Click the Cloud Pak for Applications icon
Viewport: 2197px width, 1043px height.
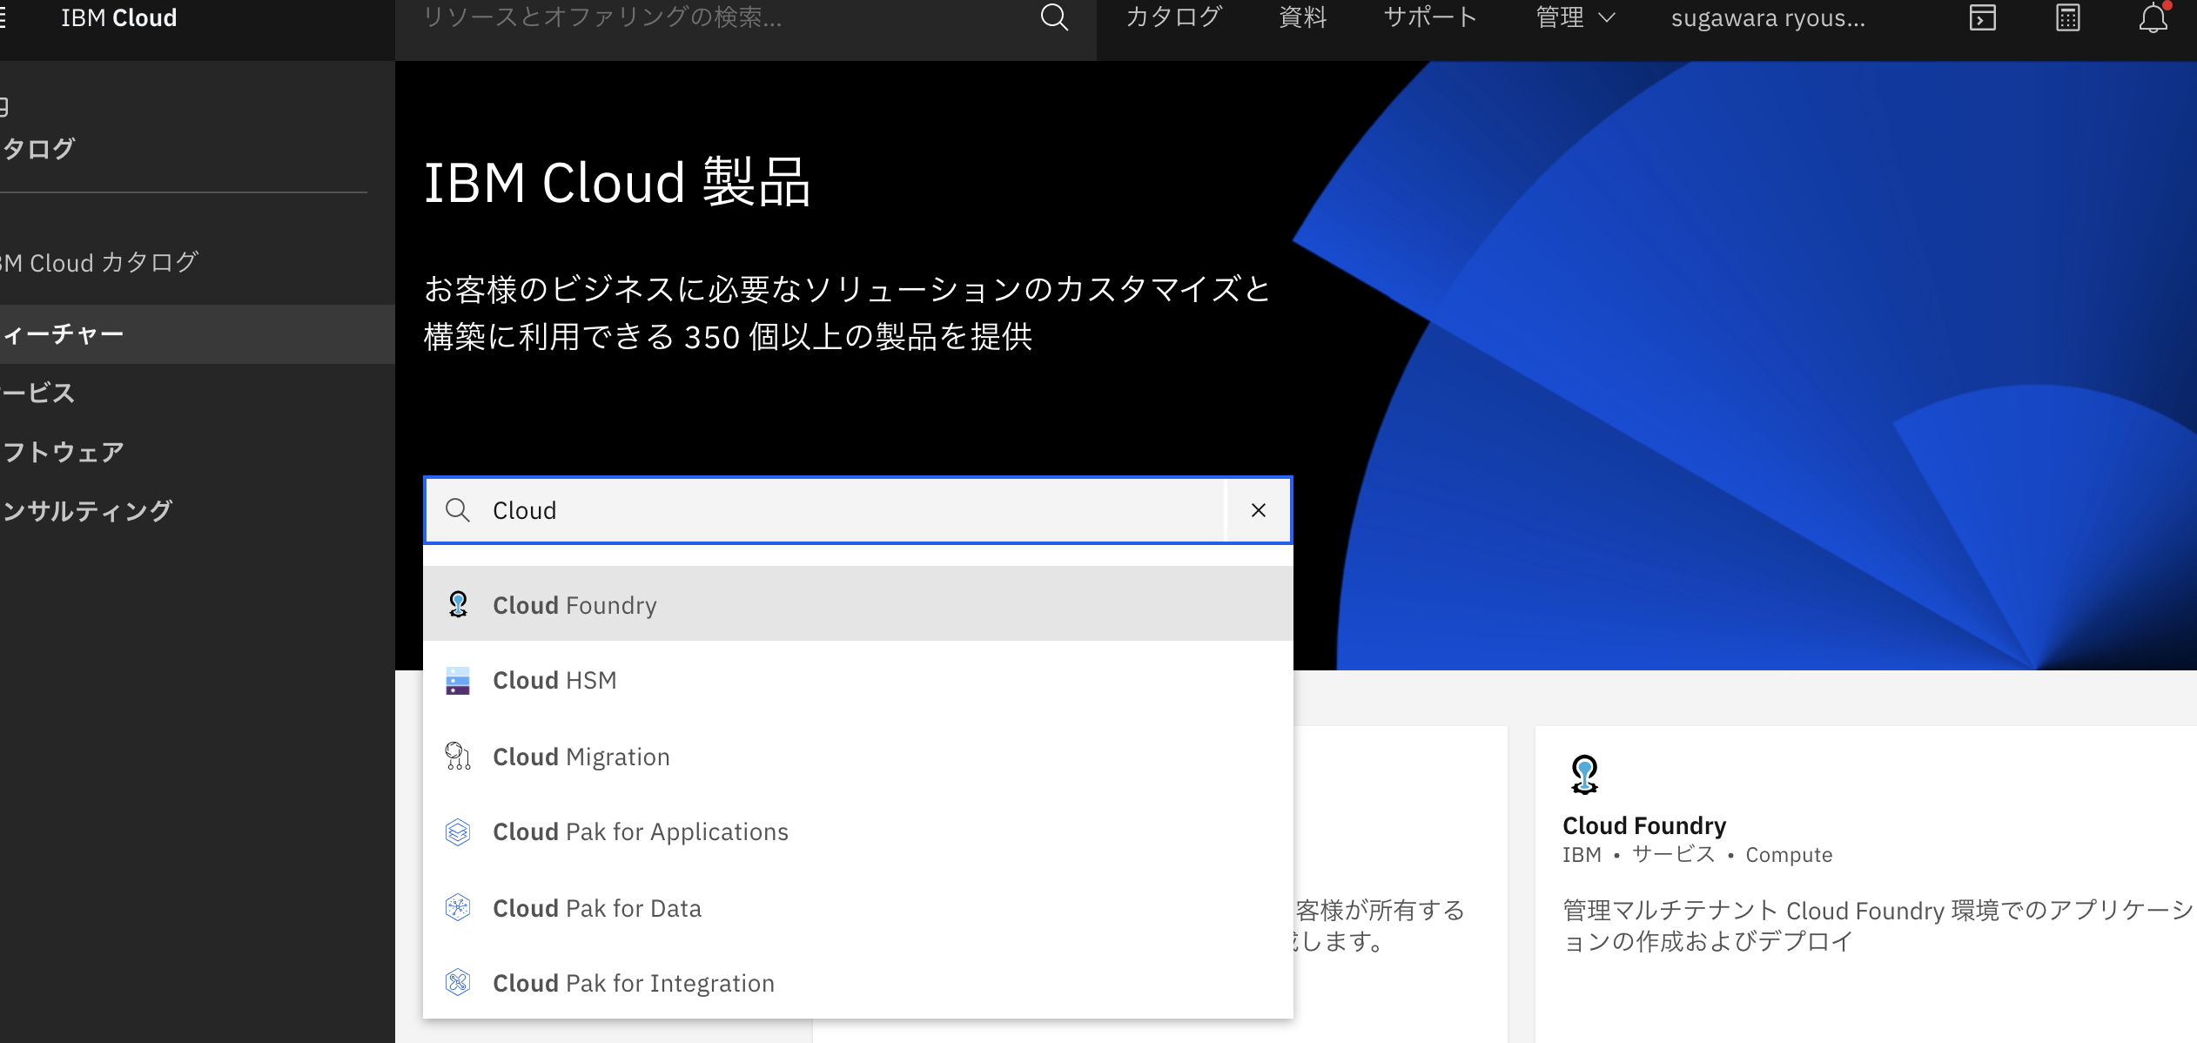[x=458, y=831]
